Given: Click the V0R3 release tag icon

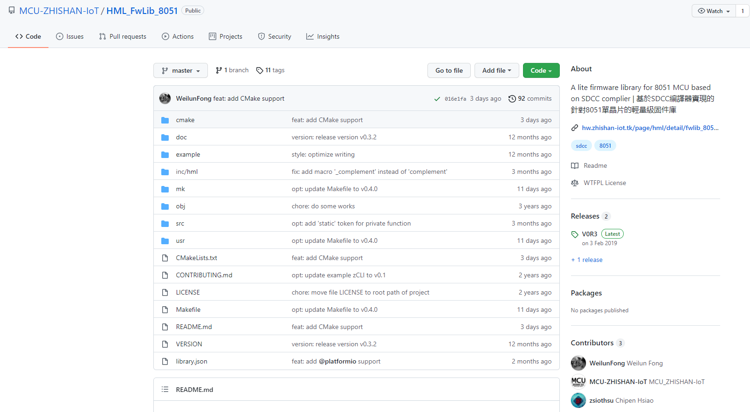Looking at the screenshot, I should coord(575,234).
